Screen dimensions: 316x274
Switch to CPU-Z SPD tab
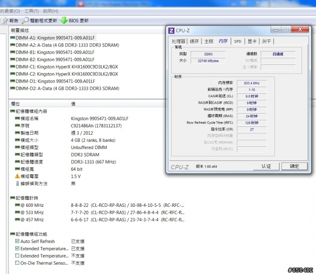[x=237, y=41]
